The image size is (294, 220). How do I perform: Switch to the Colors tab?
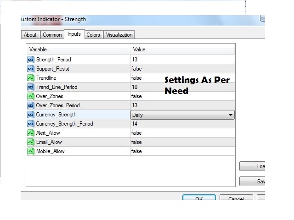[x=93, y=35]
